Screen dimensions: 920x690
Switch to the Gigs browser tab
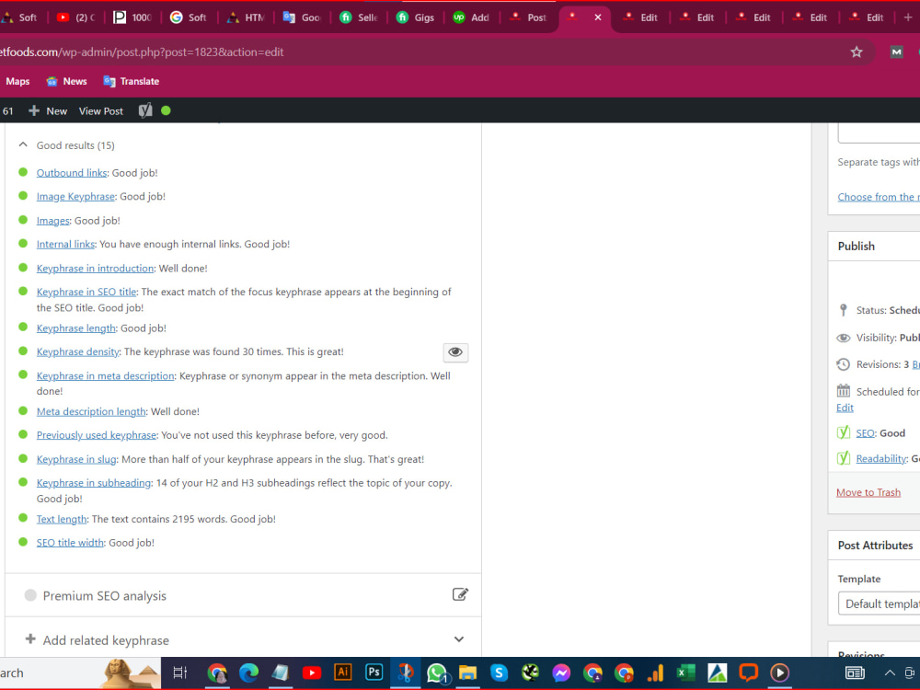[416, 17]
